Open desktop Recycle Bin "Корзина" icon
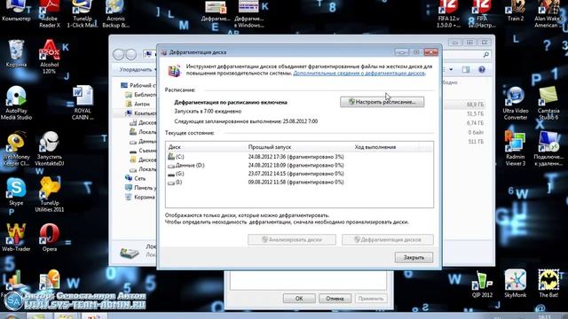Viewport: 568px width, 319px height. tap(16, 53)
